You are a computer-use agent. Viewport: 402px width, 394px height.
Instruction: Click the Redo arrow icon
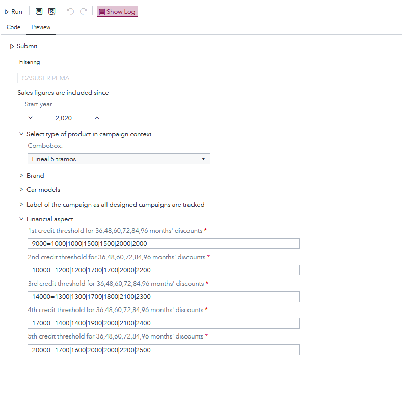[x=83, y=11]
